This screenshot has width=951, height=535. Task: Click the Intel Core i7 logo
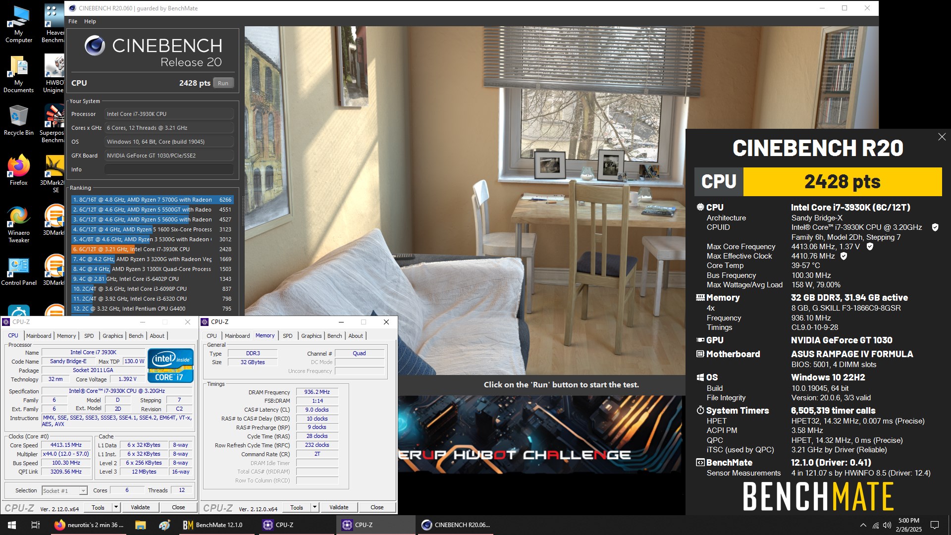coord(170,366)
